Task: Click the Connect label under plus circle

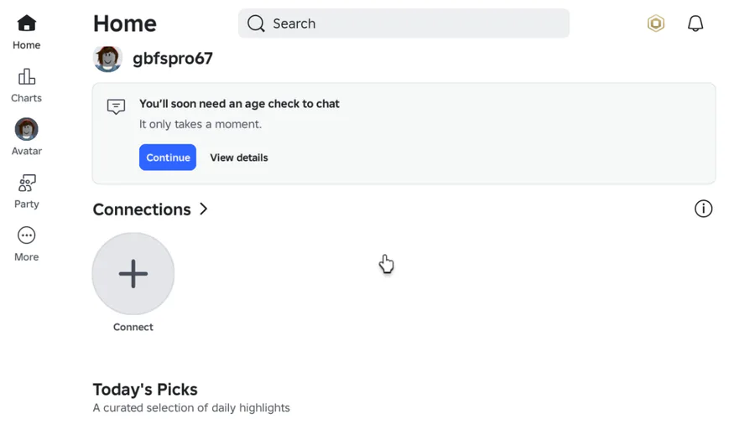Action: coord(133,327)
